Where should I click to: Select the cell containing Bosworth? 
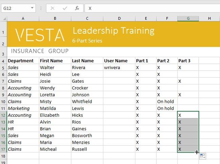(87, 136)
